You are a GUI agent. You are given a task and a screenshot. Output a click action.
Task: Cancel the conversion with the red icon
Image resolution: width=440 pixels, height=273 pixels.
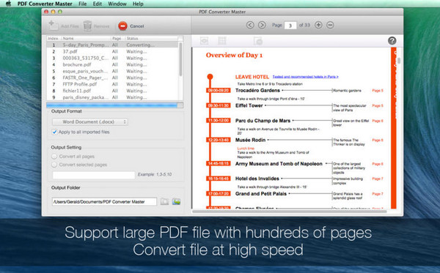click(x=122, y=26)
